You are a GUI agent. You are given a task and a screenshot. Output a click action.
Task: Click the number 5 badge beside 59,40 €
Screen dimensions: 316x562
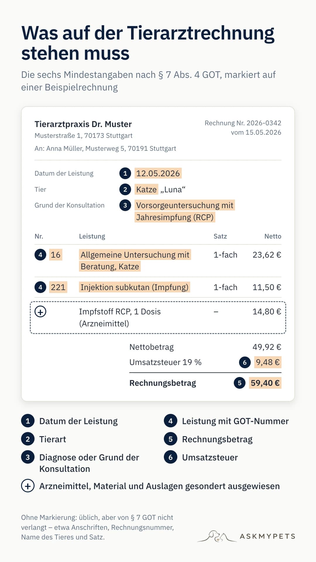coord(240,383)
